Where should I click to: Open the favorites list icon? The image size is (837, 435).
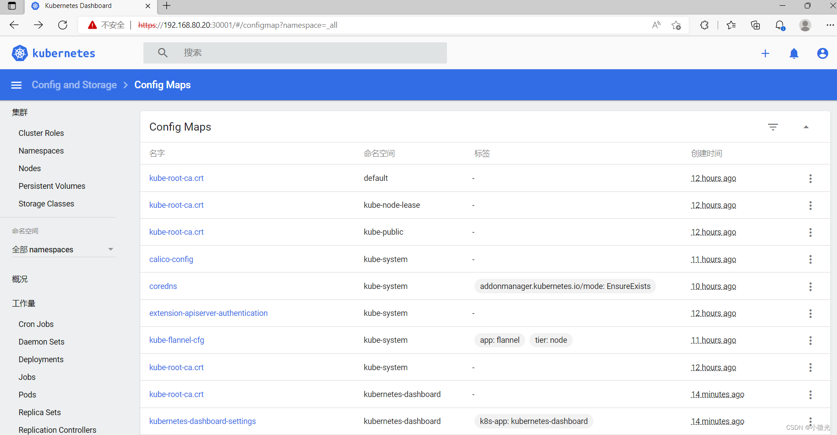[x=731, y=25]
